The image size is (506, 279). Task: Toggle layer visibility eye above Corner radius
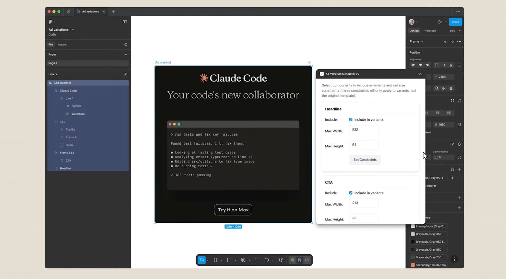pos(452,144)
